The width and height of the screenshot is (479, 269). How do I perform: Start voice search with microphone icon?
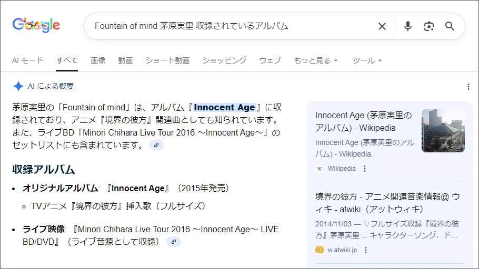coord(408,26)
